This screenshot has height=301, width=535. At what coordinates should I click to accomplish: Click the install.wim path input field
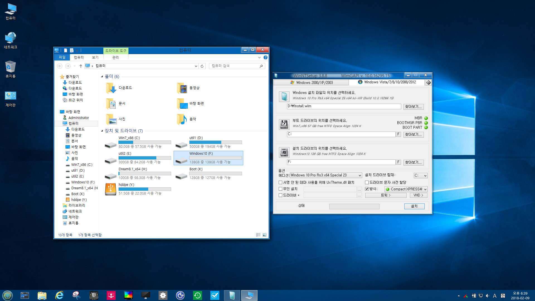point(344,106)
